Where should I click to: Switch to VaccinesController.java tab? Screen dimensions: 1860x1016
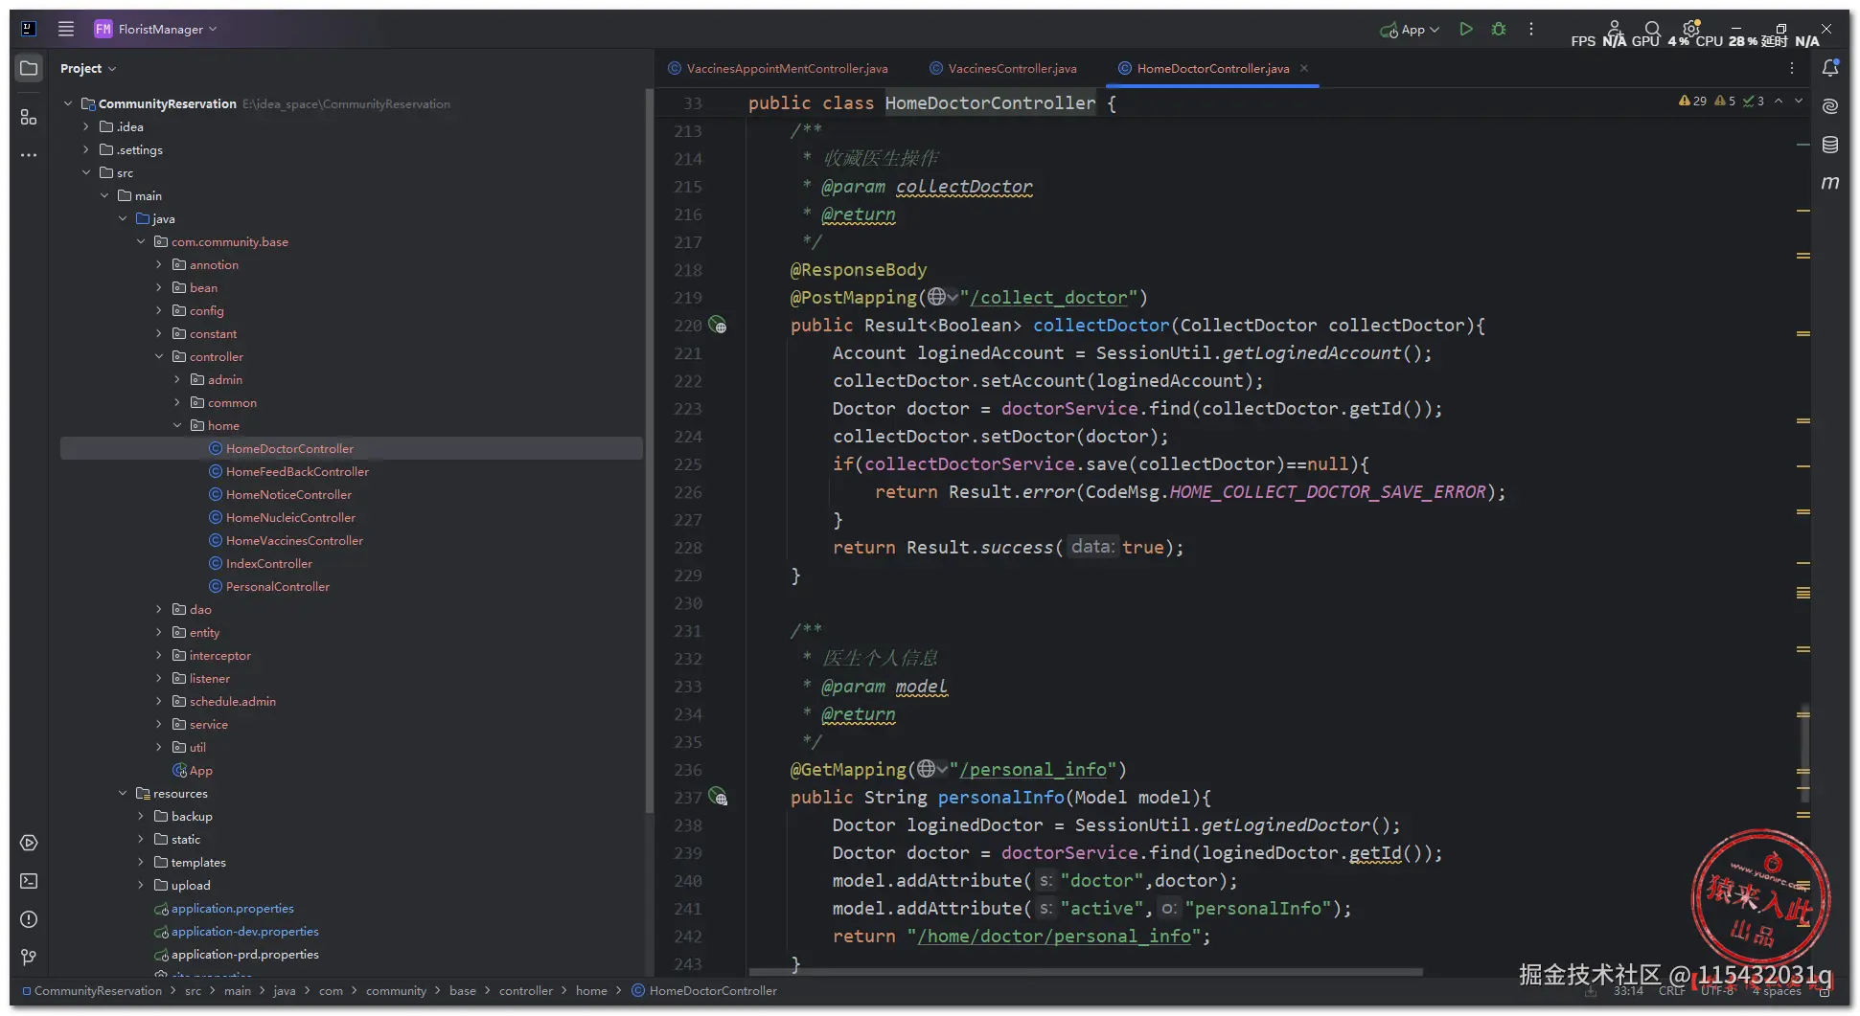tap(1003, 68)
